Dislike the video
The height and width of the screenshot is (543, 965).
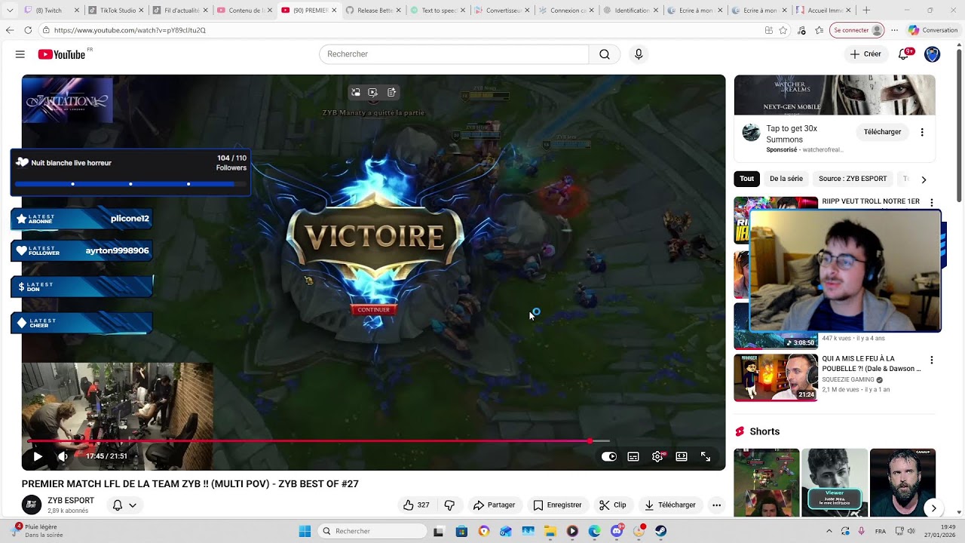point(450,505)
